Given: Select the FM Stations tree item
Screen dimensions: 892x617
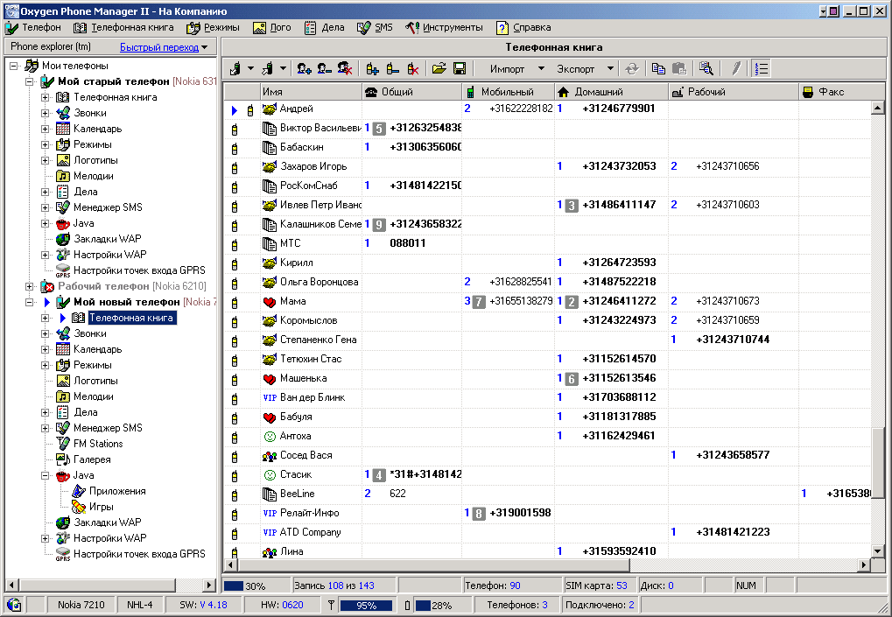Looking at the screenshot, I should (98, 444).
